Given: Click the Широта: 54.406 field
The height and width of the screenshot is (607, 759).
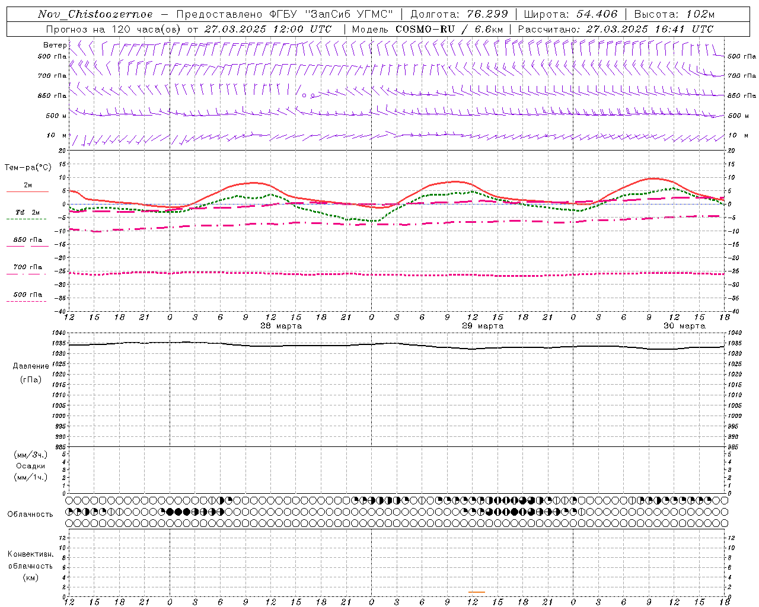Looking at the screenshot, I should 570,14.
